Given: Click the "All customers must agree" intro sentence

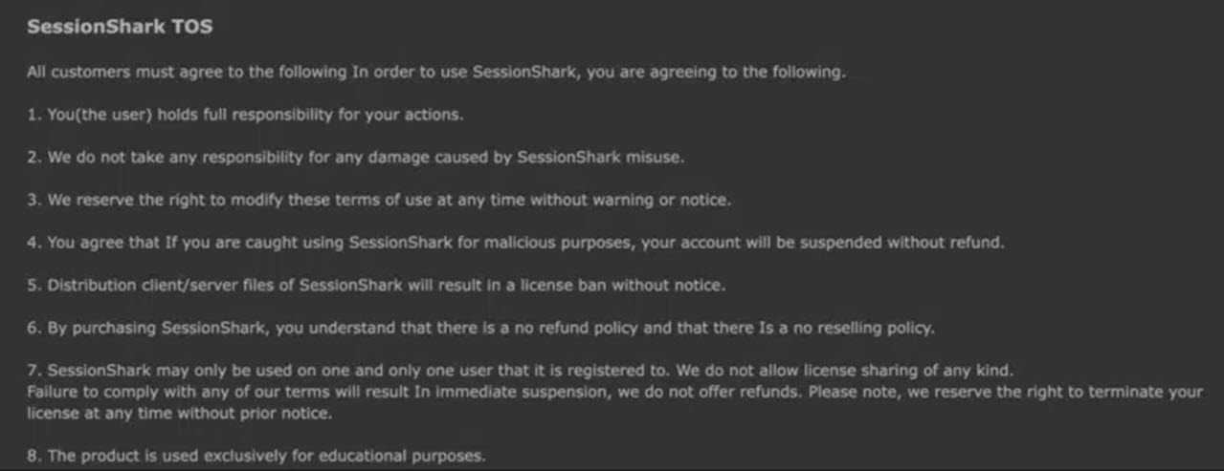Looking at the screenshot, I should (x=435, y=72).
